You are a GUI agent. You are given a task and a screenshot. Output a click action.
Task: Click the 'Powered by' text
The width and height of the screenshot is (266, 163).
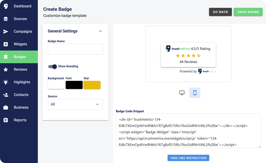[188, 71]
